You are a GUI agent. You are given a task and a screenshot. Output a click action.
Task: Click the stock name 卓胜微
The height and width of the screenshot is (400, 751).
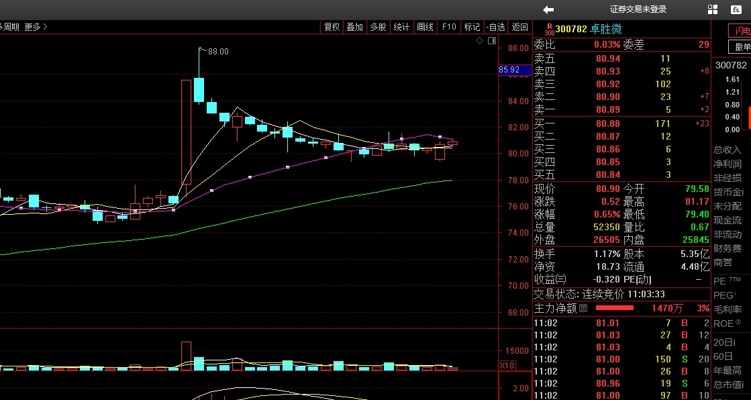click(606, 30)
